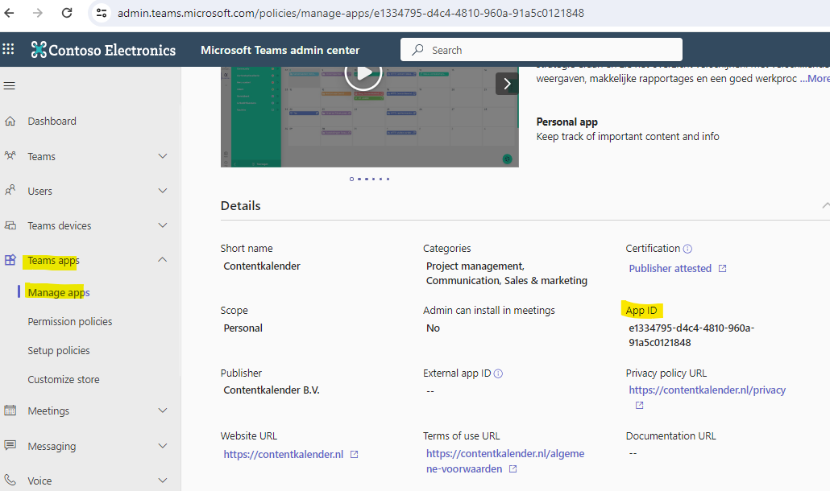The height and width of the screenshot is (491, 830).
Task: Click the Teams sidebar icon
Action: pos(10,156)
